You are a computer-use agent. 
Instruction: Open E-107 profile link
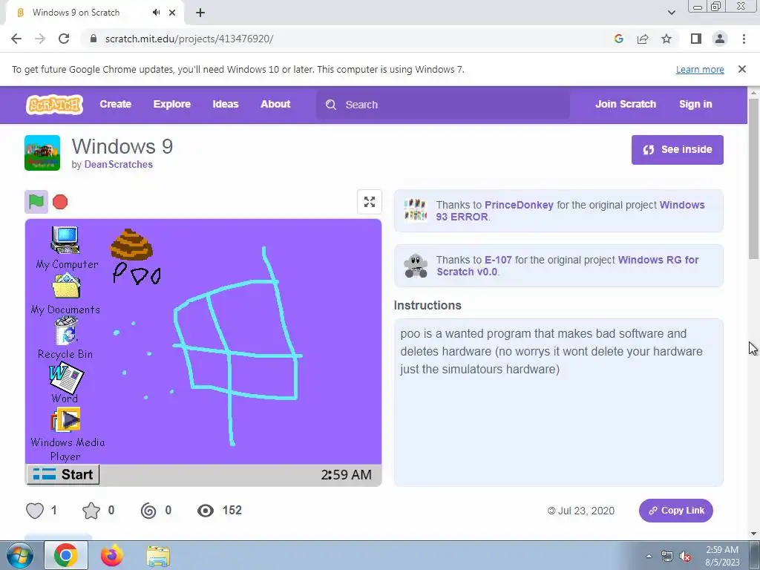[x=498, y=260]
